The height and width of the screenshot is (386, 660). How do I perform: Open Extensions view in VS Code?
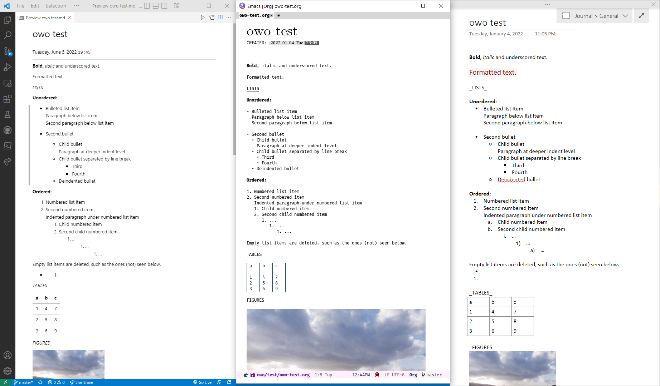tap(8, 99)
